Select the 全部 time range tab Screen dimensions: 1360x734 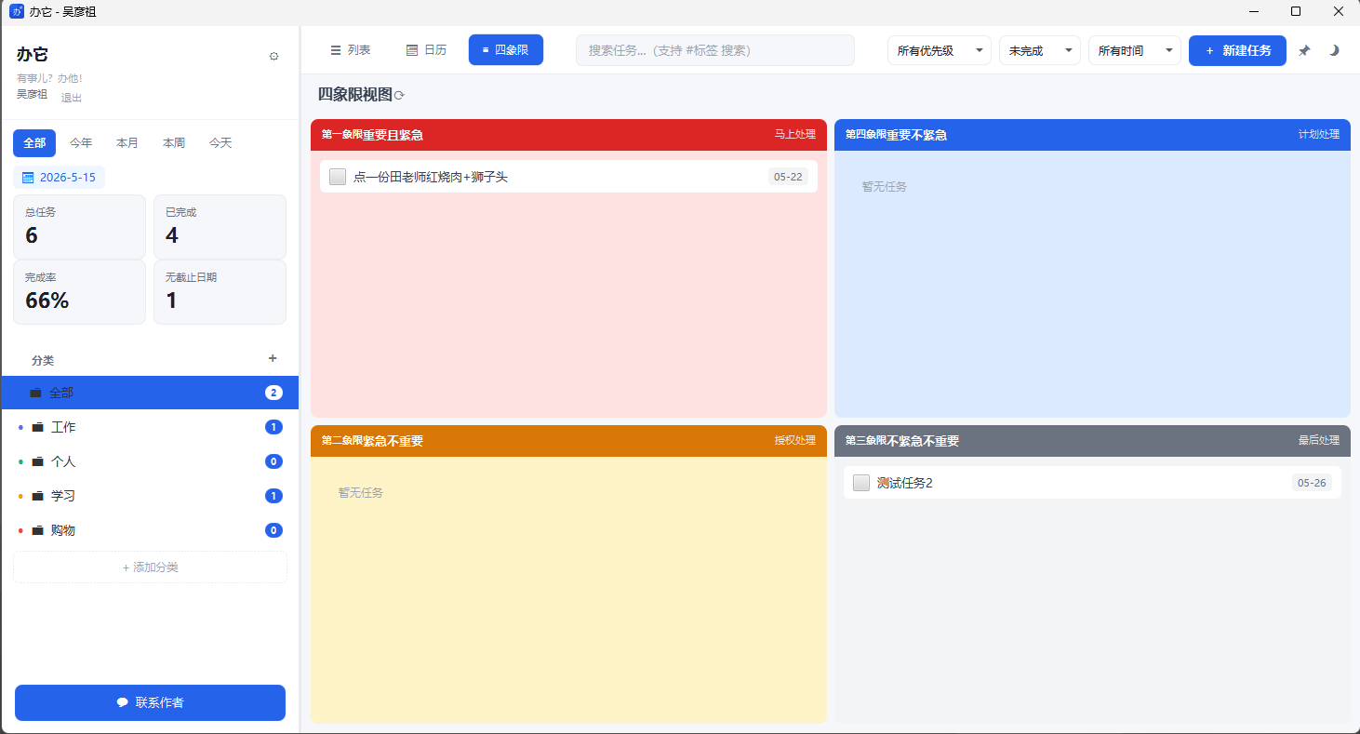click(x=34, y=143)
